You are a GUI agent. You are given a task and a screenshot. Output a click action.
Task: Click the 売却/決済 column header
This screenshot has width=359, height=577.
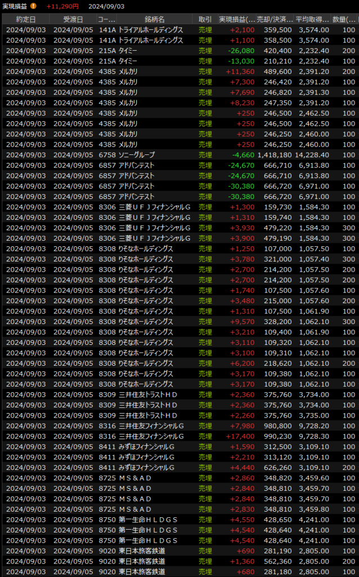275,19
